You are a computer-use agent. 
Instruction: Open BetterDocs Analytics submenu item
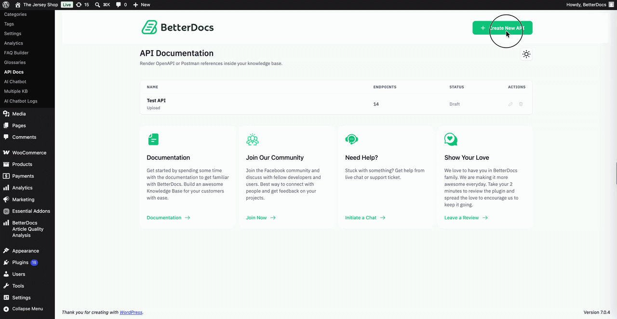(13, 43)
